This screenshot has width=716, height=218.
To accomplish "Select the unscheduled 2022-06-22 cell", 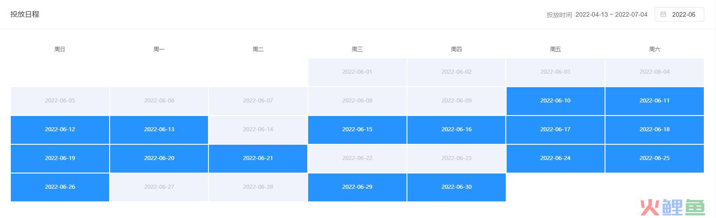I will 357,158.
